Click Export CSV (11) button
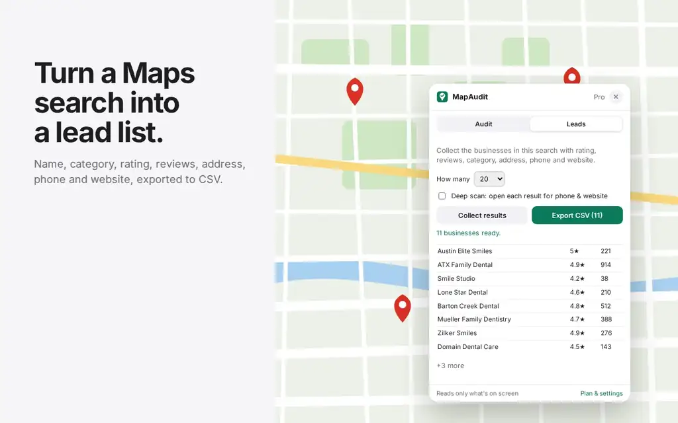Image resolution: width=678 pixels, height=423 pixels. coord(577,215)
